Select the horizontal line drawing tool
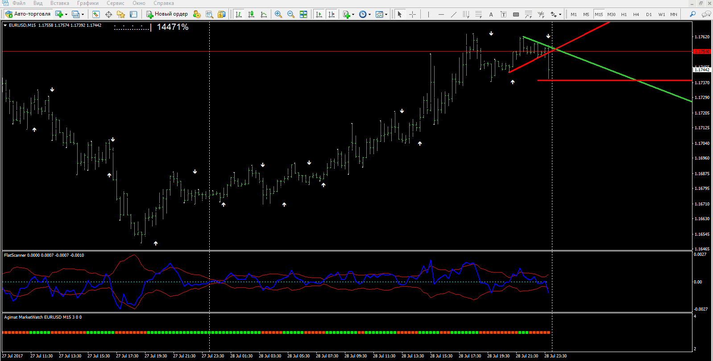Viewport: 713px width, 361px height. pyautogui.click(x=441, y=14)
